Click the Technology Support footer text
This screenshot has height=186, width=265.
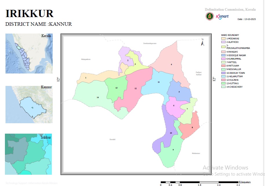(32, 183)
